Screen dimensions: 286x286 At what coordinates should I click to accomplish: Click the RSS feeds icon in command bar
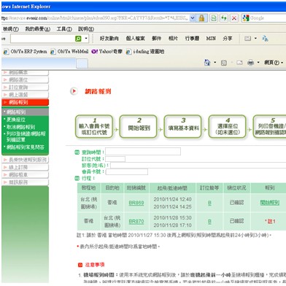(224, 63)
